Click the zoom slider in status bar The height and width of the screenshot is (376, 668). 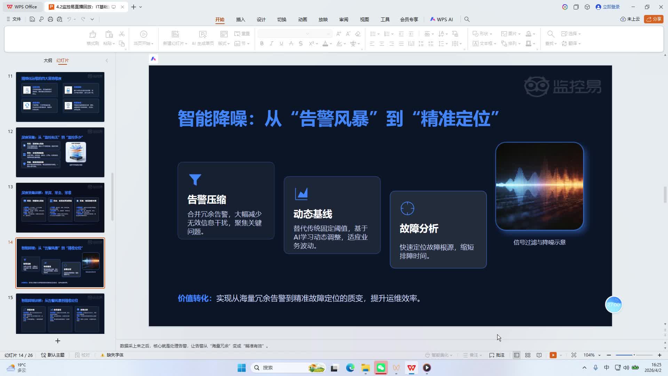(634, 355)
